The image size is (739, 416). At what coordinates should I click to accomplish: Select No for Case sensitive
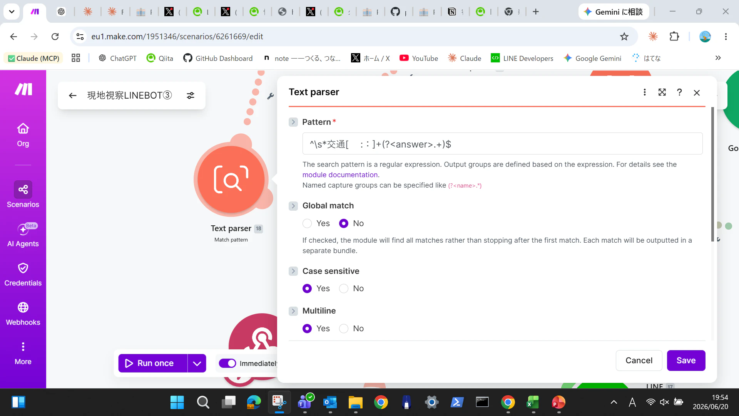pos(344,289)
